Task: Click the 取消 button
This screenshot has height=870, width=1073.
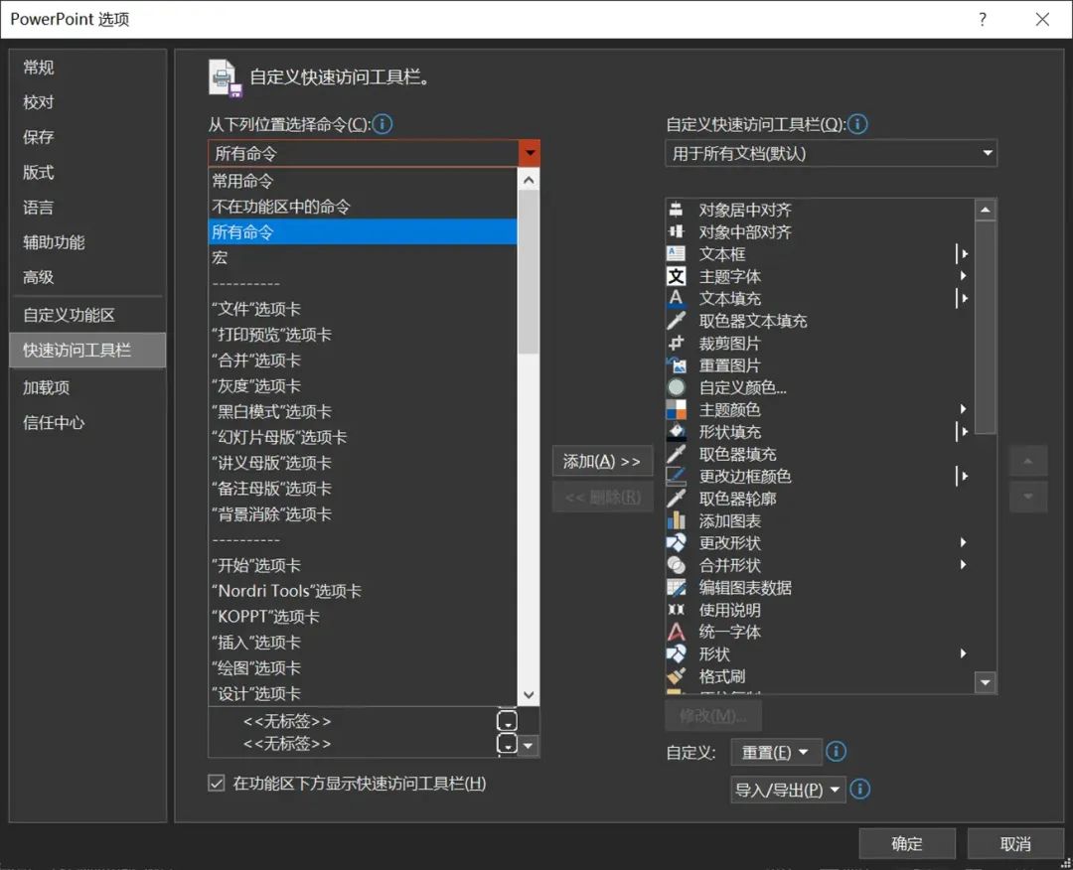Action: pyautogui.click(x=1014, y=844)
